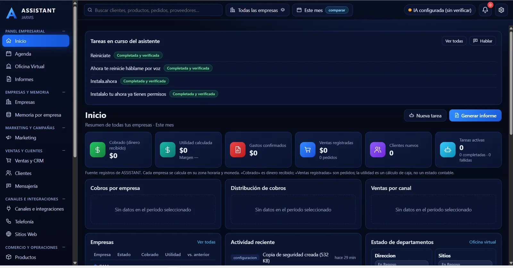
Task: Collapse the PANEL EMPRESARIAL section
Action: [64, 31]
